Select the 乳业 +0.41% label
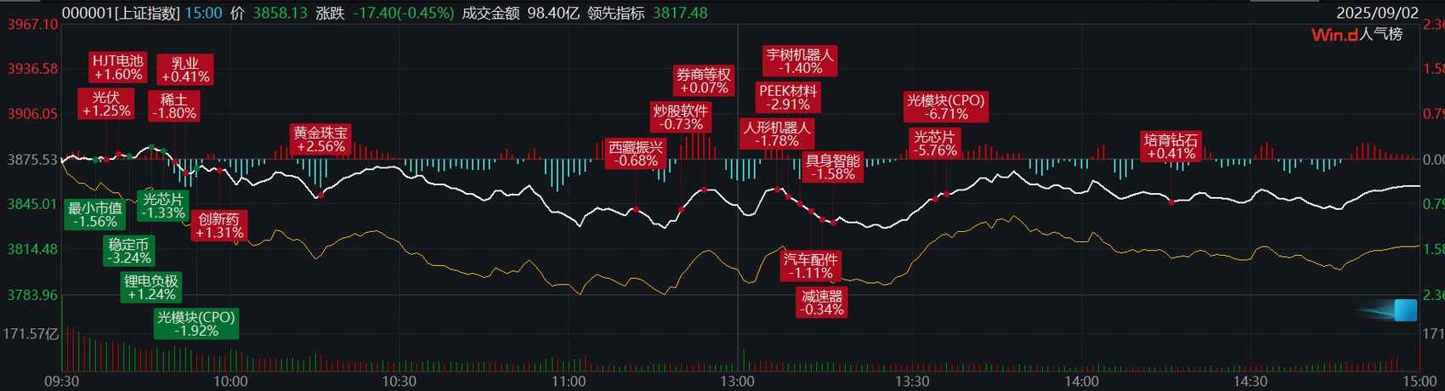The image size is (1445, 391). [185, 70]
